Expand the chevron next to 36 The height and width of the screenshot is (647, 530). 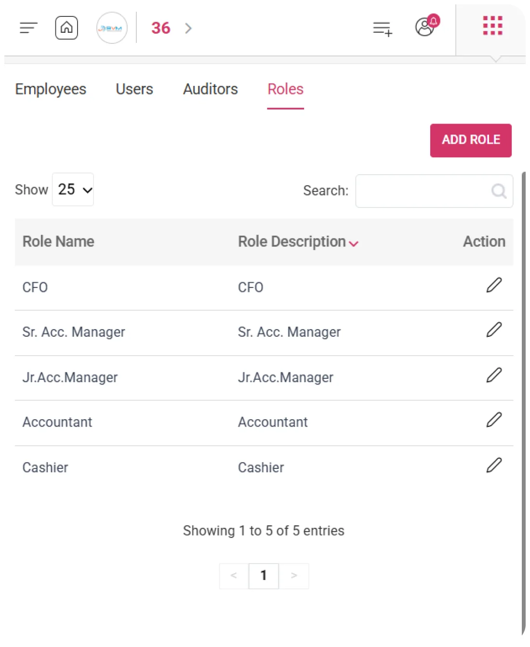point(188,28)
